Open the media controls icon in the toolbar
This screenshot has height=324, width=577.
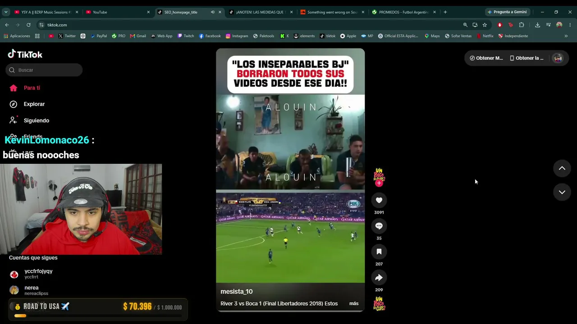pyautogui.click(x=548, y=25)
